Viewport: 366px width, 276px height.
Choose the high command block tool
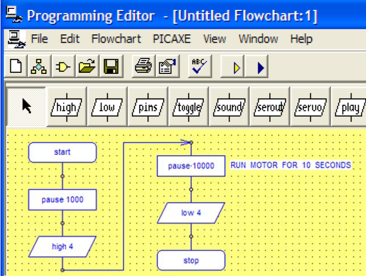67,107
